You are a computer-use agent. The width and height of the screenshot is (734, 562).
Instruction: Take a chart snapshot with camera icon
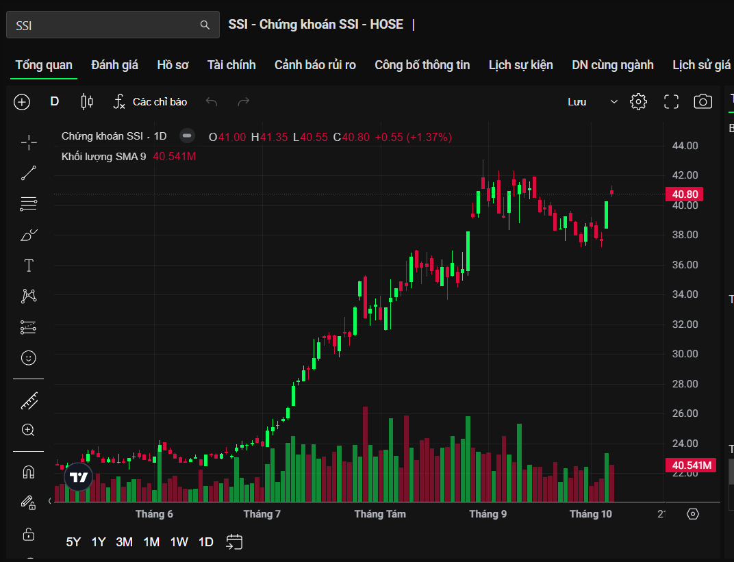703,102
